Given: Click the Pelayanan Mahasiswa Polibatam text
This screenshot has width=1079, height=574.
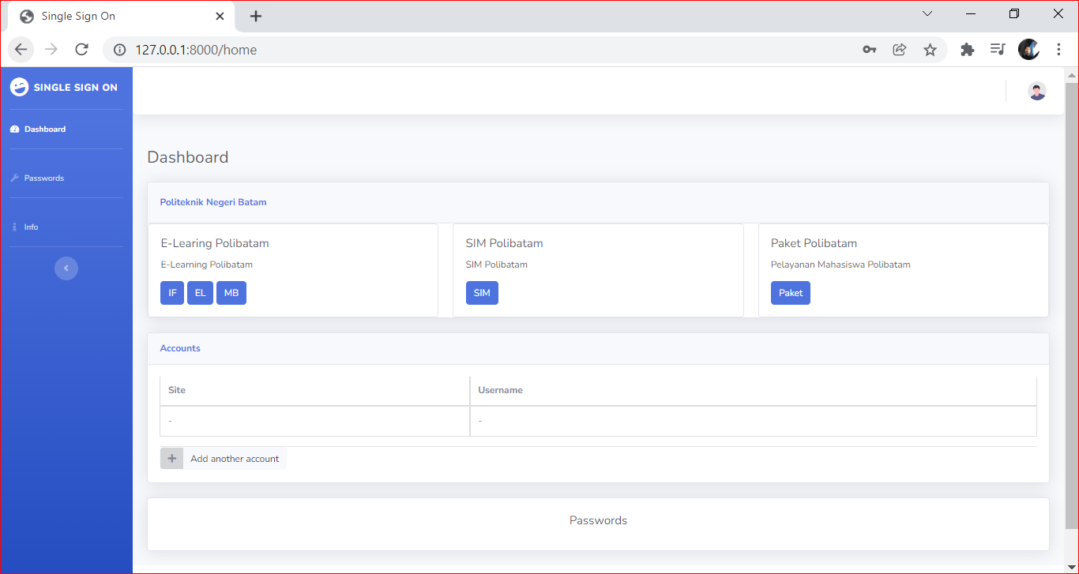Looking at the screenshot, I should click(x=840, y=264).
